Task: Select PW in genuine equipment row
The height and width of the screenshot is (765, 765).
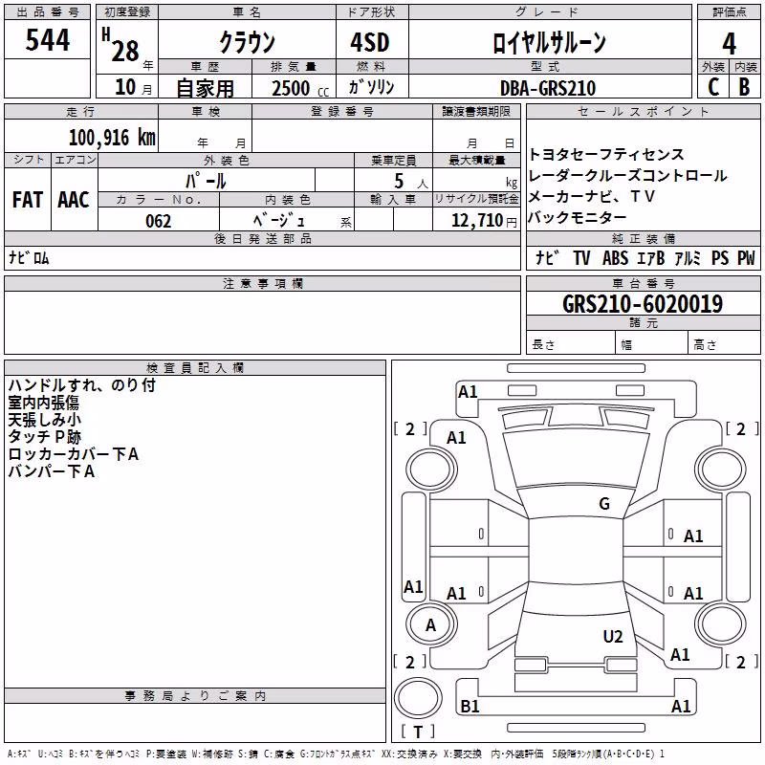Action: coord(746,257)
